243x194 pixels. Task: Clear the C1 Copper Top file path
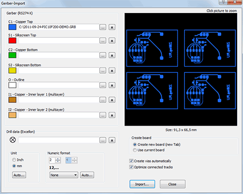tap(112, 27)
